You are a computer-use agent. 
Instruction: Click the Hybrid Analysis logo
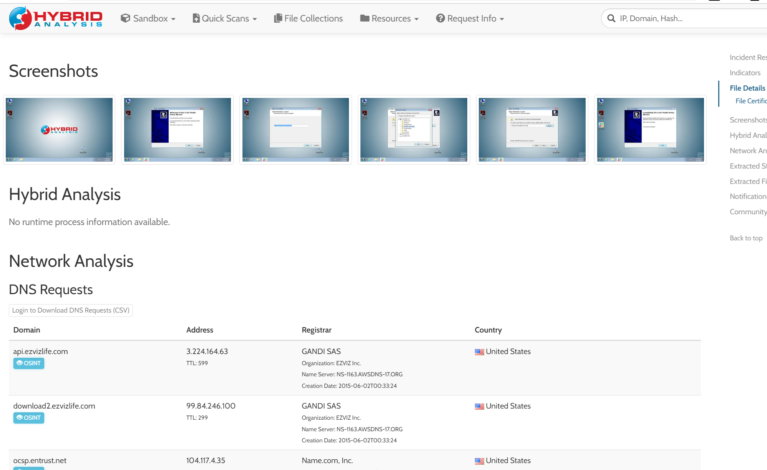pyautogui.click(x=56, y=18)
